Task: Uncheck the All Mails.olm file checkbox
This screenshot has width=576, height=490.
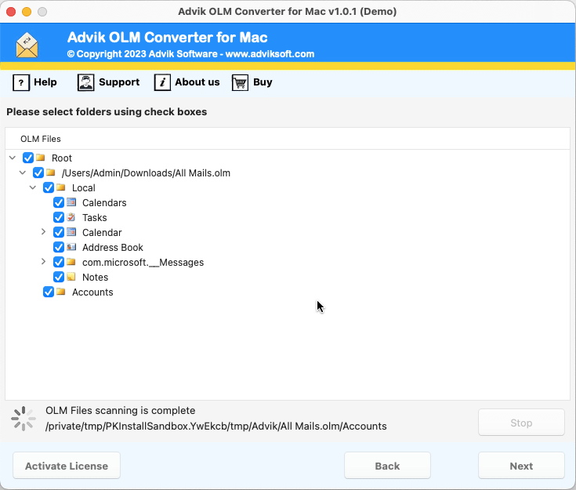Action: point(38,172)
